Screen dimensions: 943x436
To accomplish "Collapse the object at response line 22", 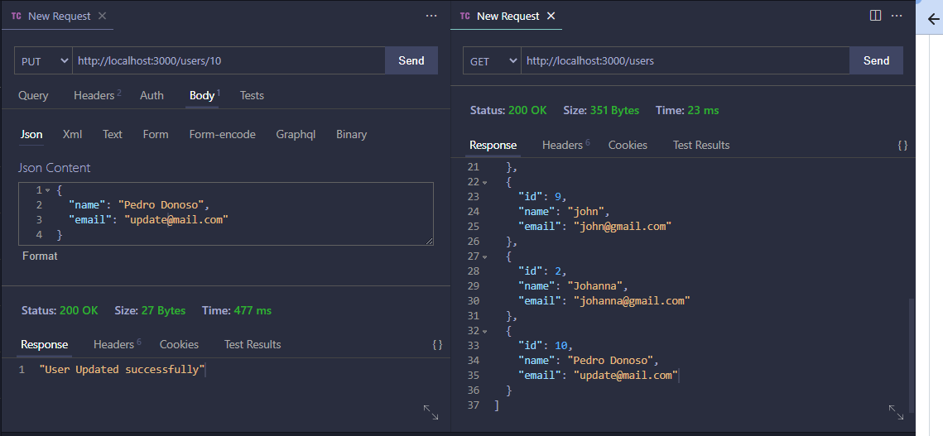I will (x=484, y=182).
